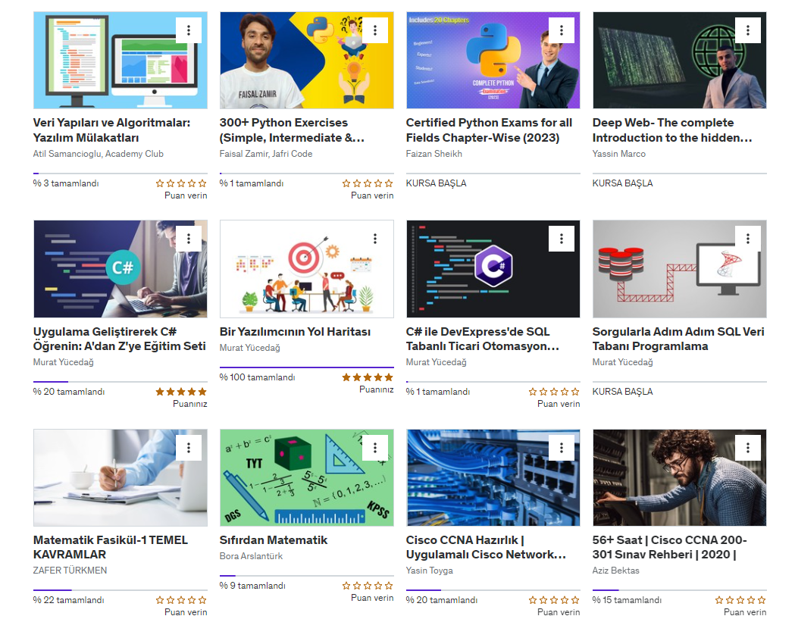Open three-dot menu on Deep Web course card
Image resolution: width=795 pixels, height=641 pixels.
pyautogui.click(x=748, y=30)
